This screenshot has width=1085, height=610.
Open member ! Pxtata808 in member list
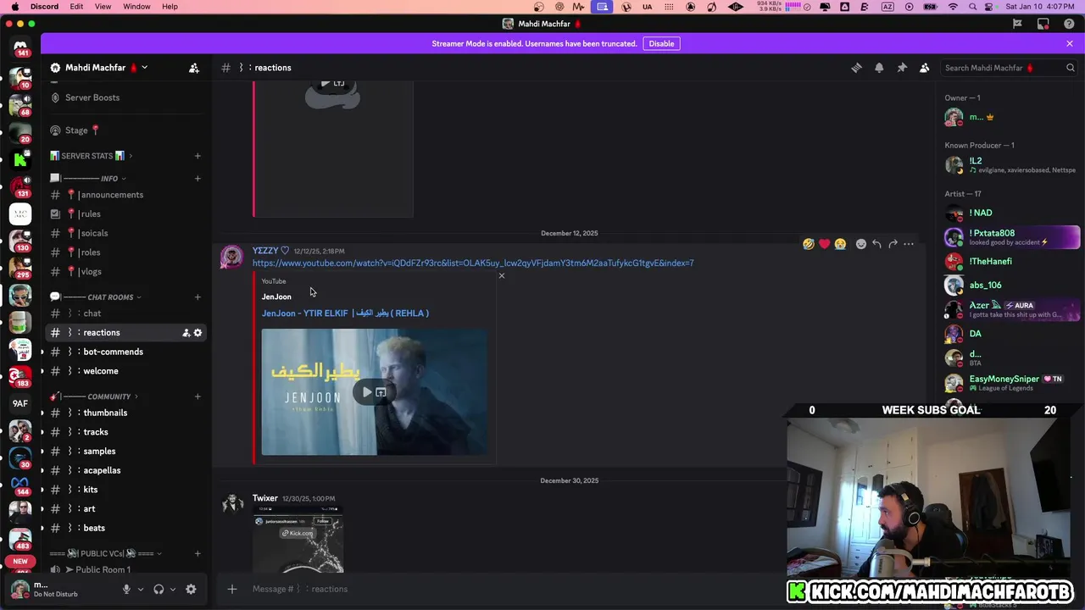[x=1011, y=237]
